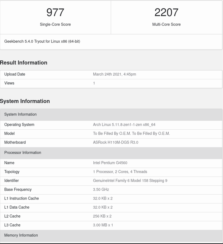The height and width of the screenshot is (244, 223).
Task: Click the Geekbench 5.4.0 Tryout version text
Action: (42, 41)
